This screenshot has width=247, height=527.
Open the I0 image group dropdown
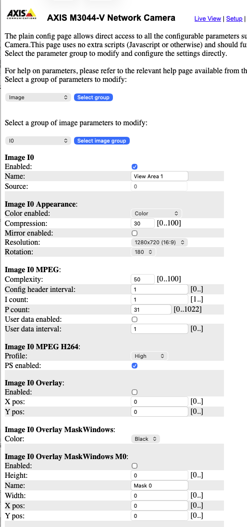coord(38,141)
